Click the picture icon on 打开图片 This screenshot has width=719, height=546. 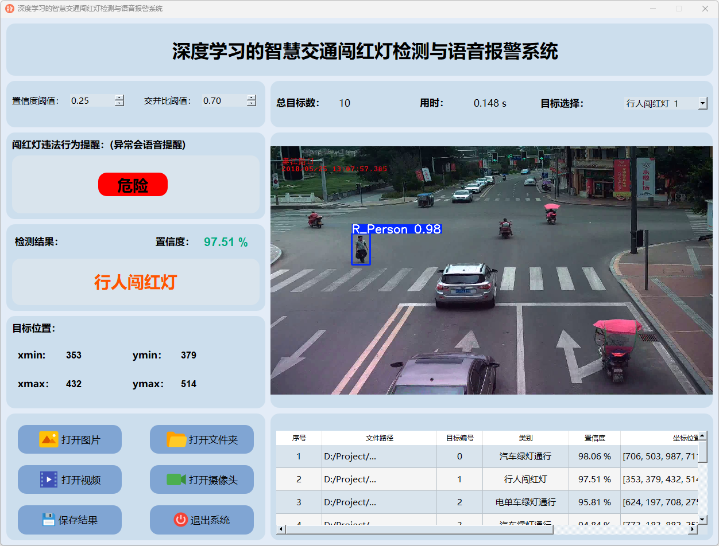click(x=48, y=439)
